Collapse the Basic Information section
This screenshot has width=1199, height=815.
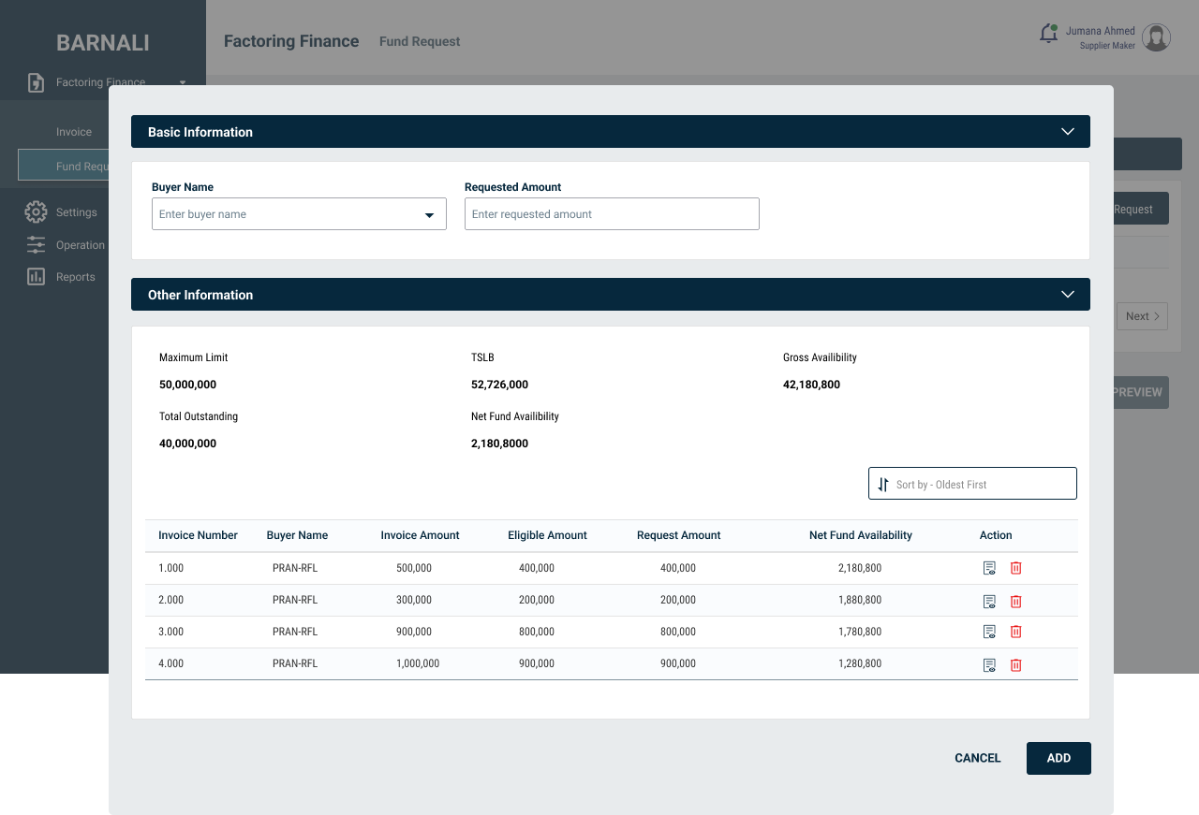coord(1068,132)
